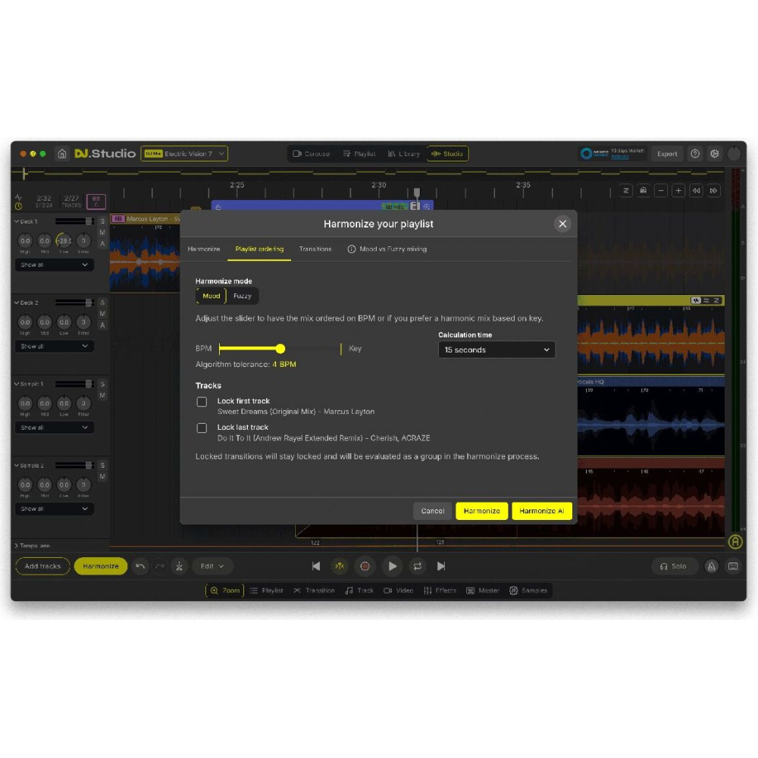
Task: Click Cancel in the harmonize dialog
Action: point(433,511)
